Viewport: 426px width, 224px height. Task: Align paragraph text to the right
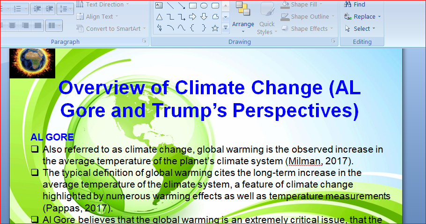25,26
